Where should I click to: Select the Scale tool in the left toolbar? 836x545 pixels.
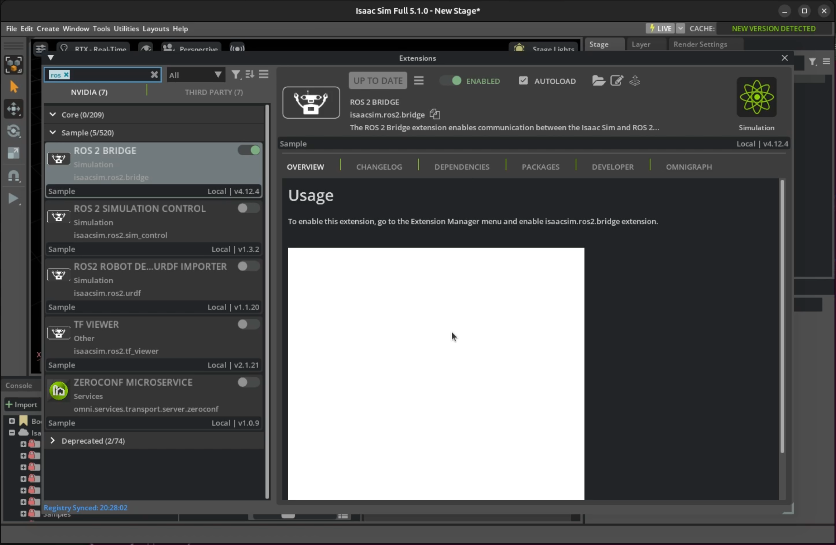14,153
